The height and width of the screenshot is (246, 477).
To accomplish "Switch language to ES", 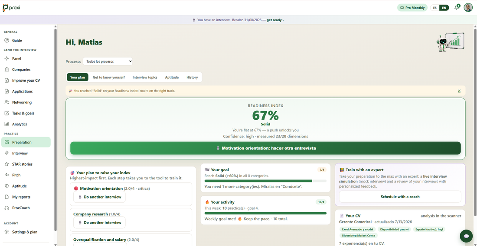I will pyautogui.click(x=435, y=8).
